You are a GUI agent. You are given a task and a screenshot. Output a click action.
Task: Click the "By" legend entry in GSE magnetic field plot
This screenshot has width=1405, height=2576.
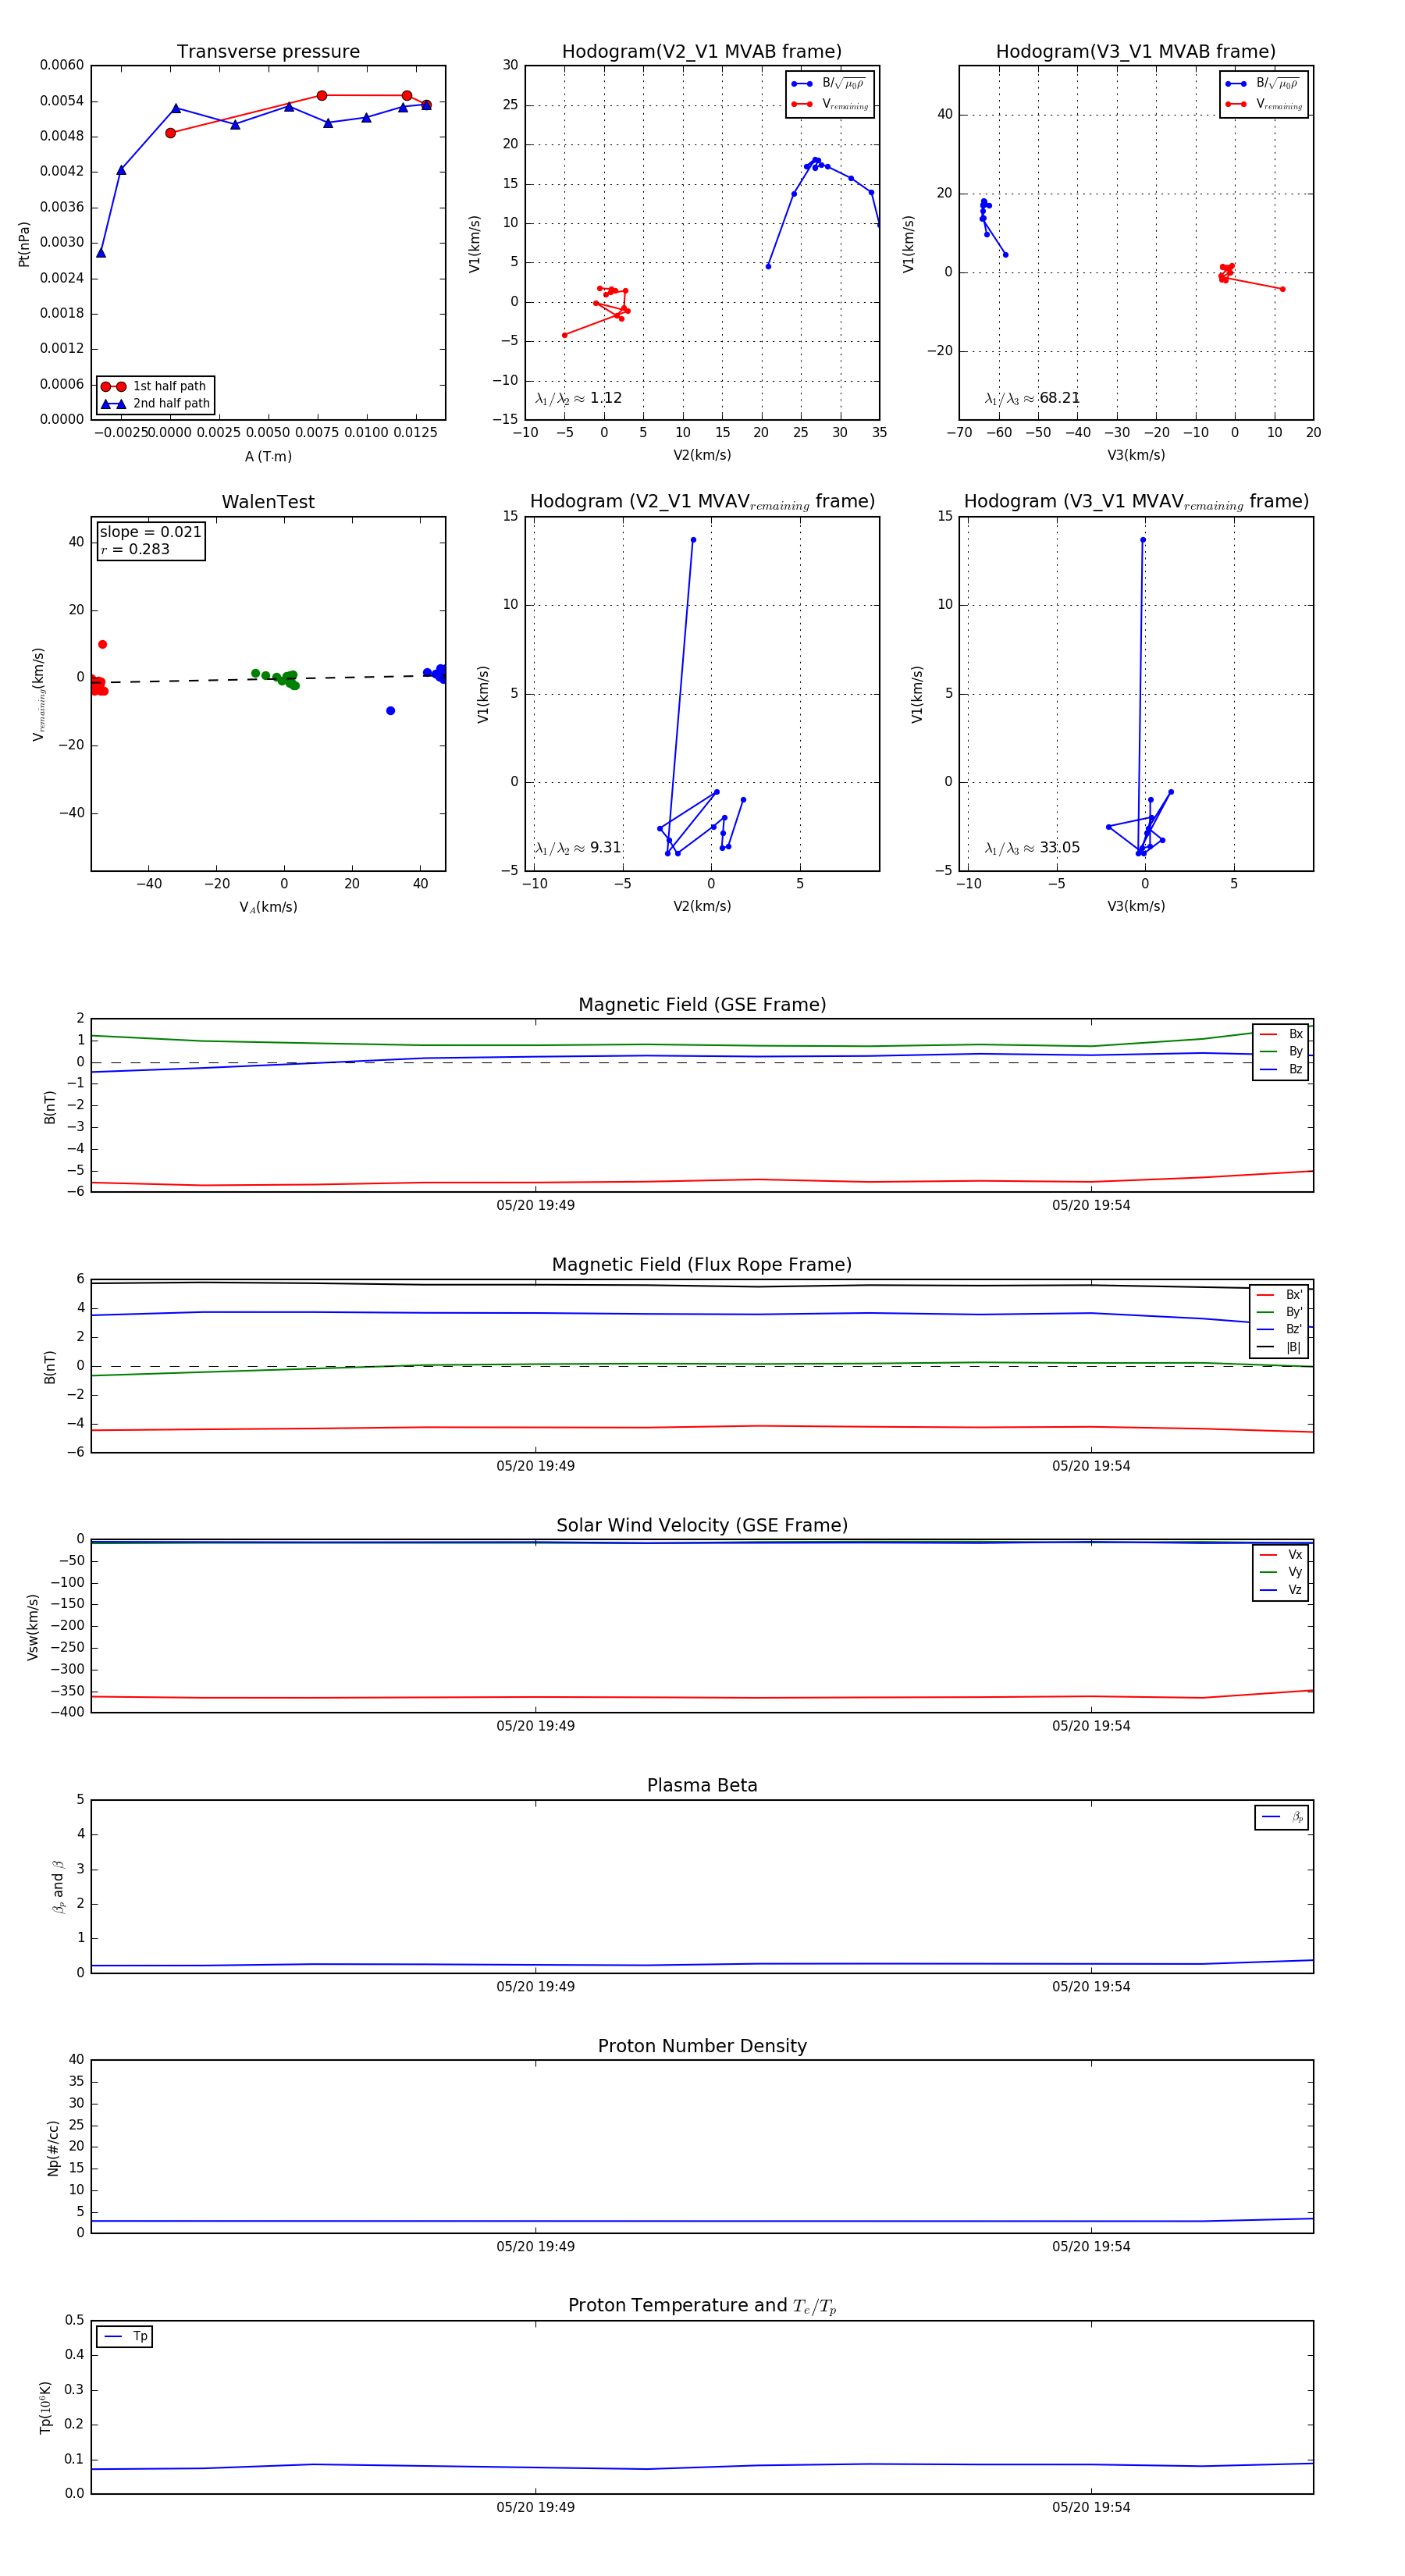click(1281, 1052)
